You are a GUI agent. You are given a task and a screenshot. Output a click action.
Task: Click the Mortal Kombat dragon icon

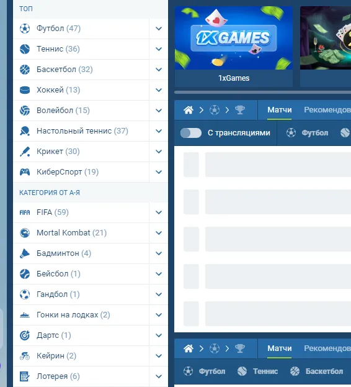pos(25,233)
